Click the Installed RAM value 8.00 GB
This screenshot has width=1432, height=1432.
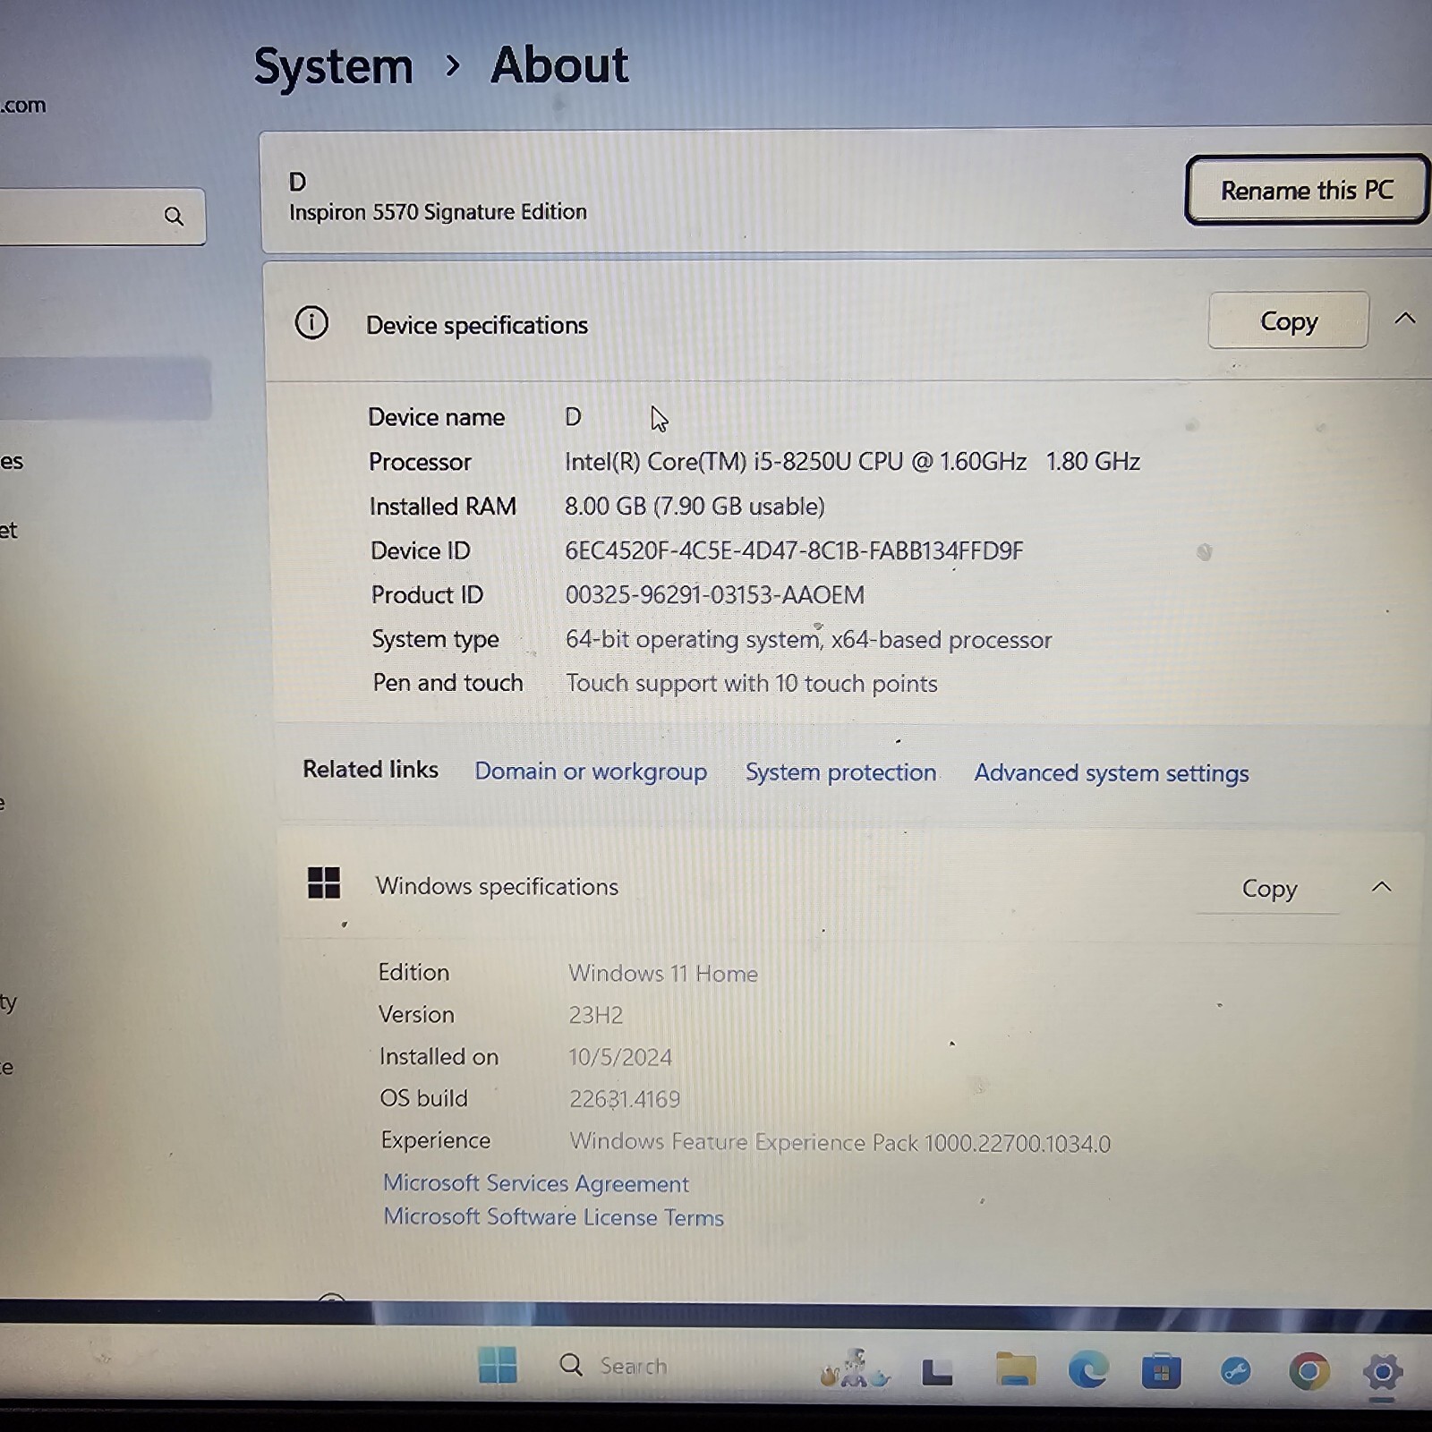point(695,507)
